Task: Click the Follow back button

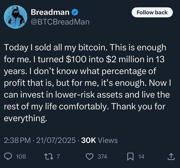Action: click(x=152, y=12)
